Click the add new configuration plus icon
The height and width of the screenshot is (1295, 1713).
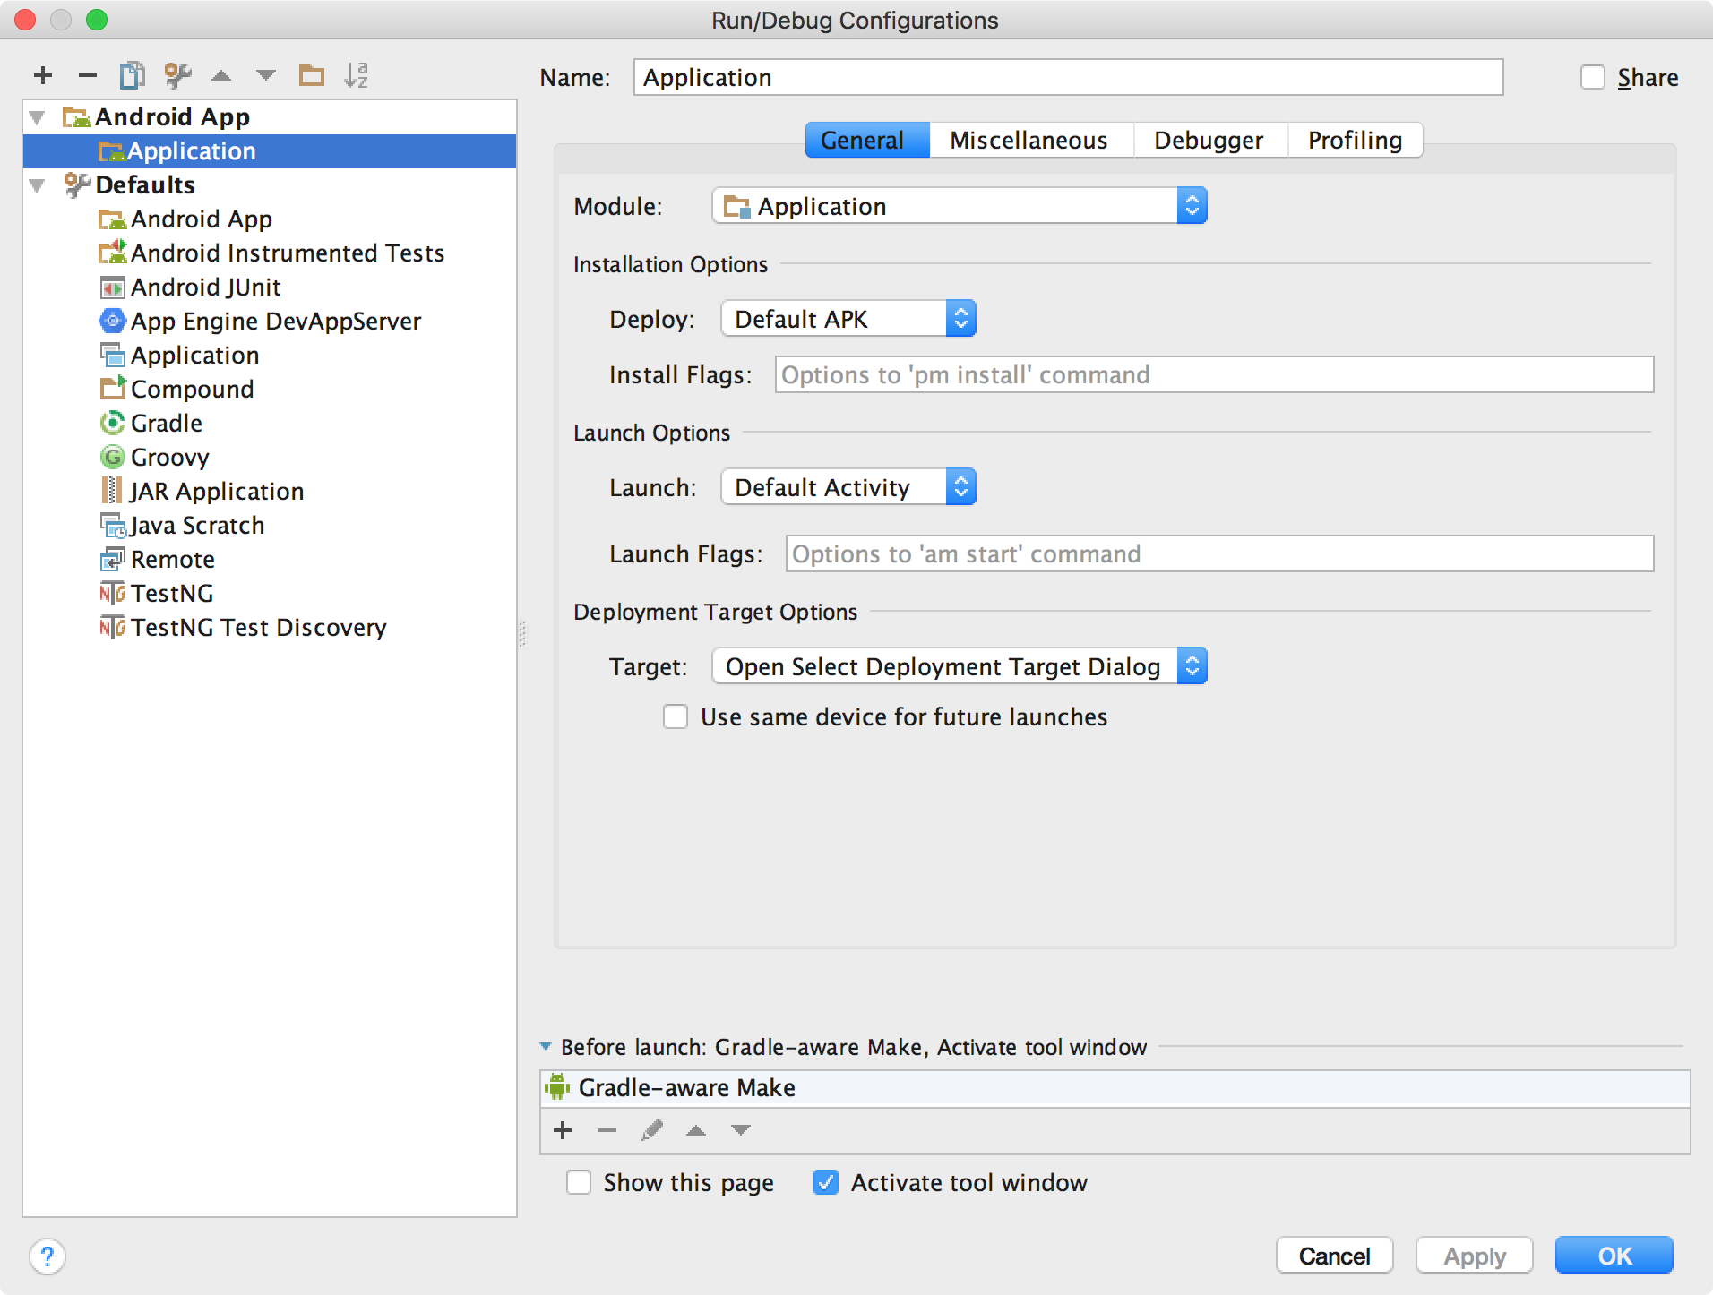click(x=43, y=76)
